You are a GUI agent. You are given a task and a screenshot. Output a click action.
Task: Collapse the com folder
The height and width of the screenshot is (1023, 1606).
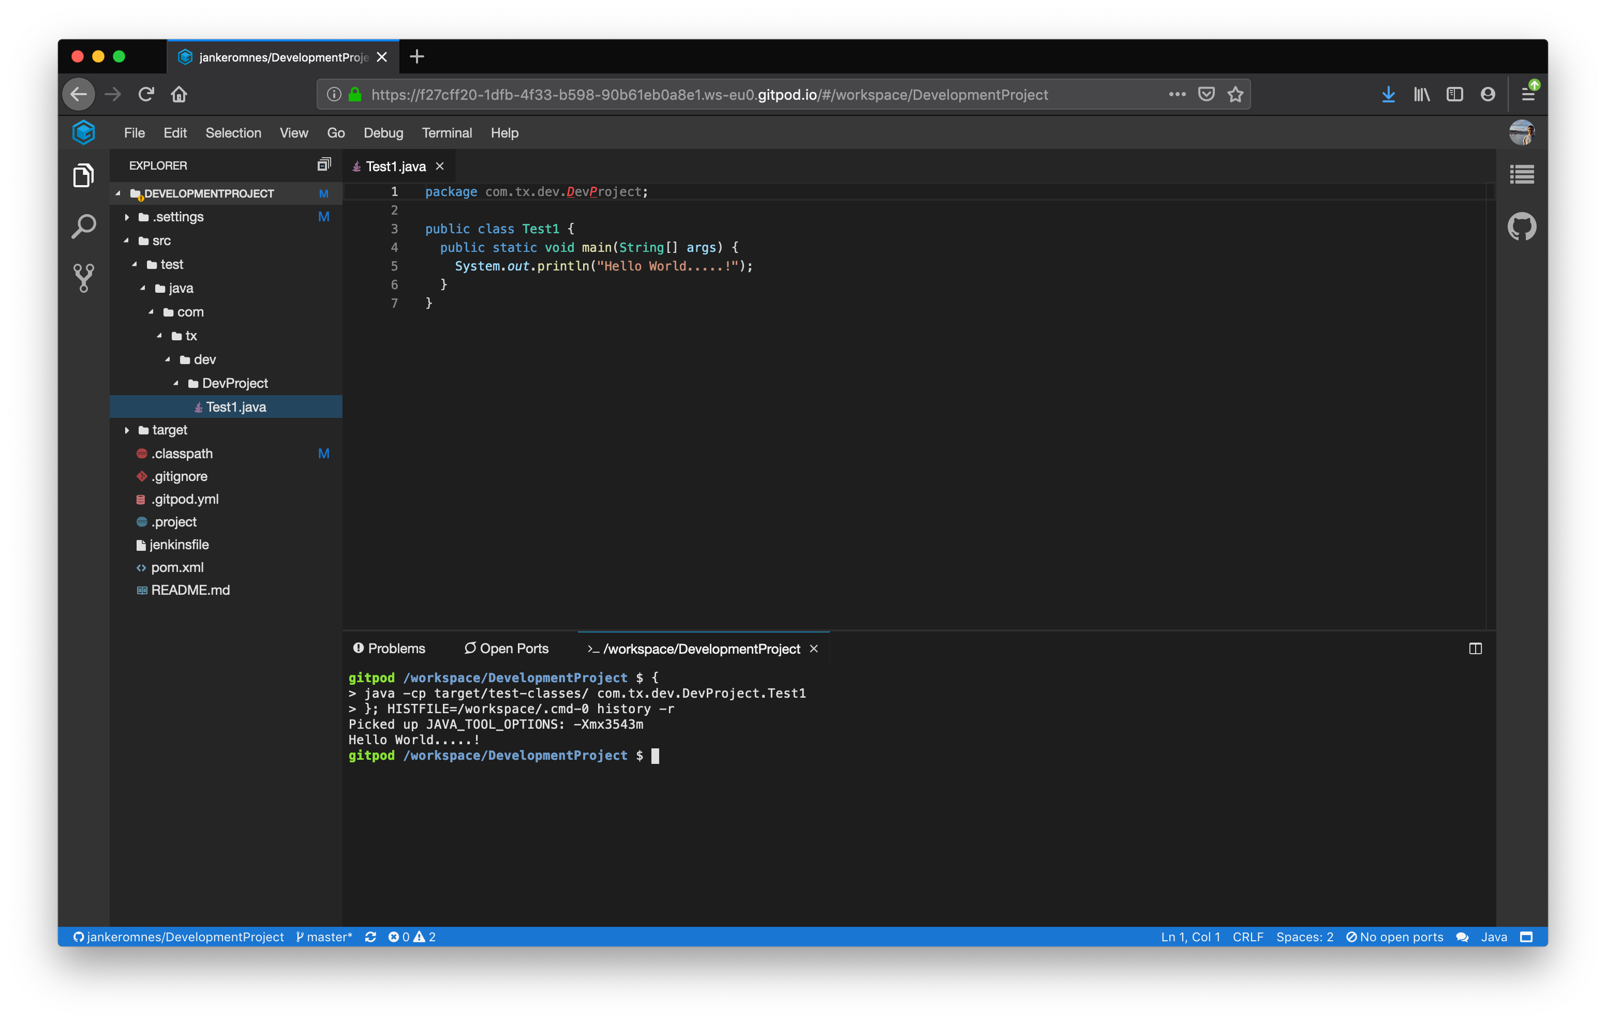click(x=152, y=311)
